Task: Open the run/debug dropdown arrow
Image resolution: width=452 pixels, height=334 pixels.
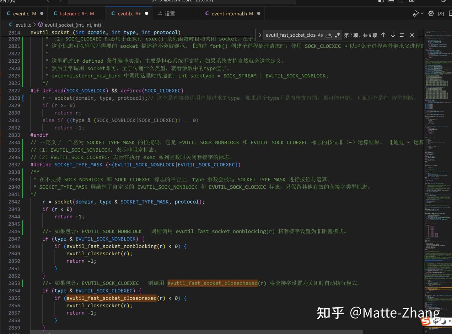Action: click(x=422, y=13)
